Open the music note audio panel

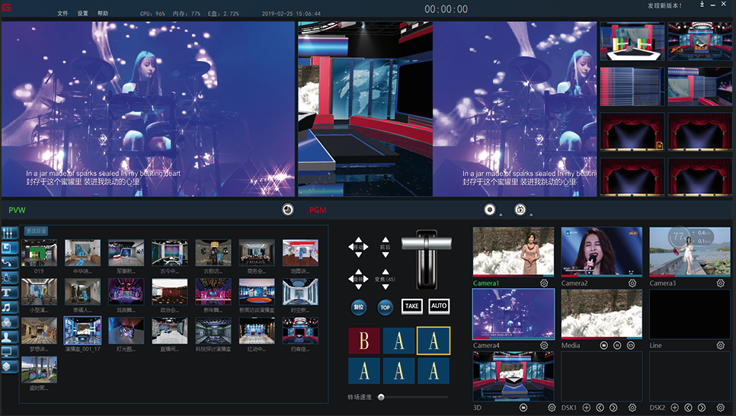[x=10, y=307]
